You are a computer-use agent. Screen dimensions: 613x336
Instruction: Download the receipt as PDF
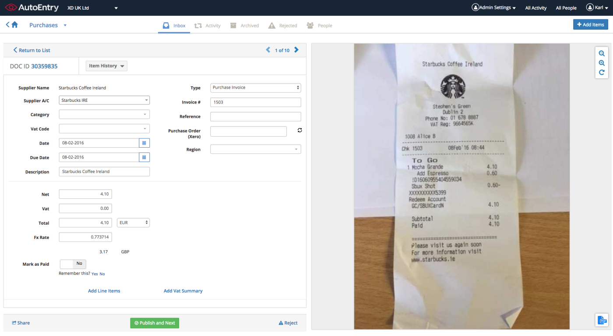tap(602, 320)
